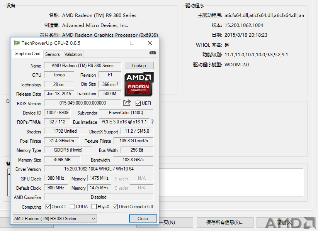Click the Bus Interface field PCI-E 3.0
The image size is (318, 231).
tap(124, 122)
